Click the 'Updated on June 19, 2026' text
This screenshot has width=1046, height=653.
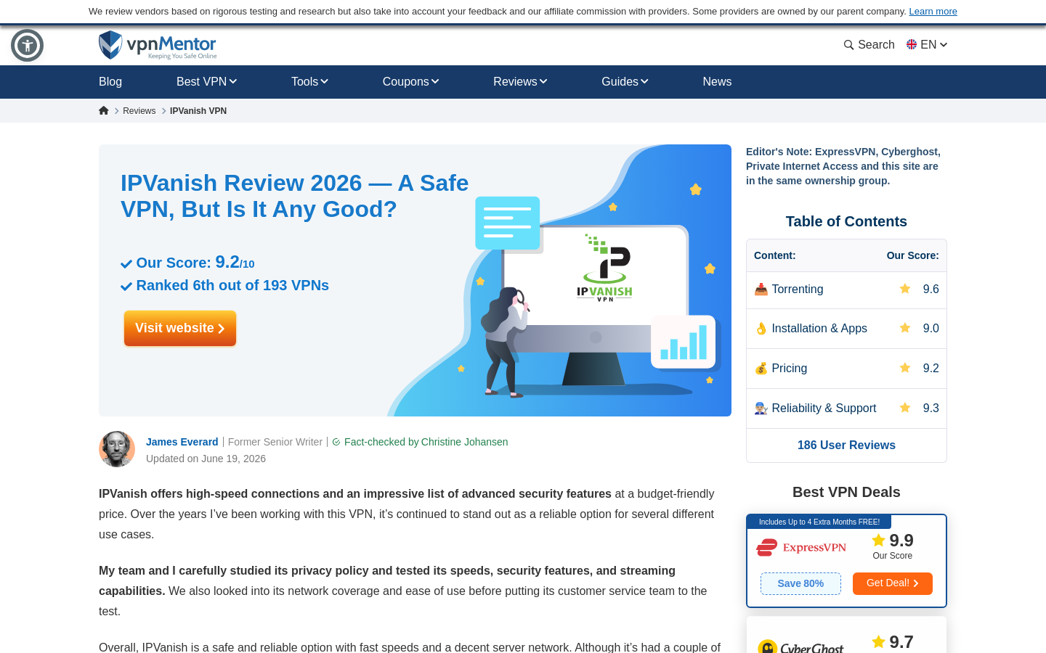click(206, 459)
